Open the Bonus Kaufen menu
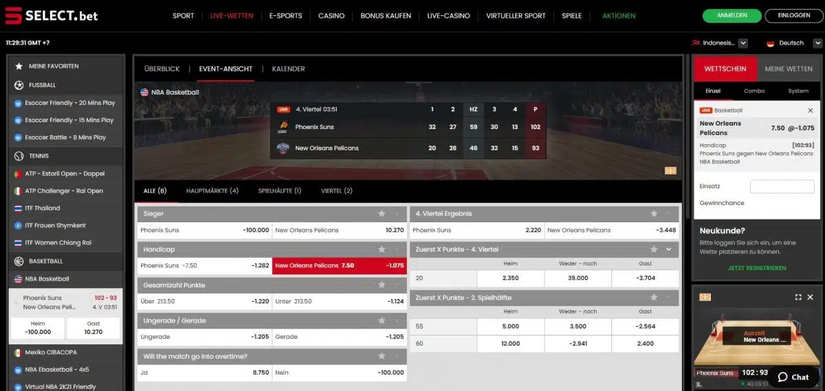825x391 pixels. [386, 16]
